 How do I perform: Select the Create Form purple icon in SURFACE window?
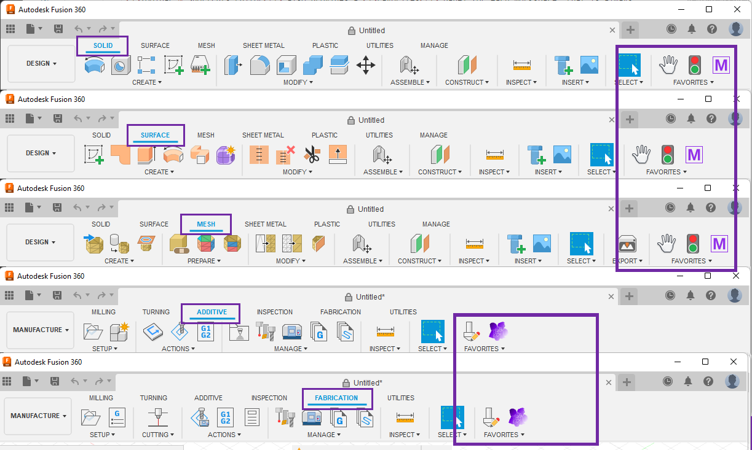click(x=226, y=154)
